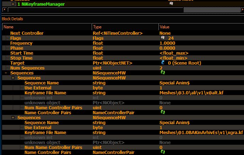Click the <float_max> Start Time value
Image resolution: width=244 pixels, height=155 pixels.
(174, 53)
